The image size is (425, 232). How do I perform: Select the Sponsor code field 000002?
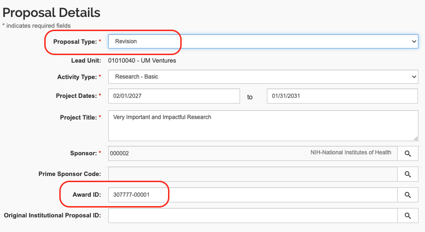[253, 153]
